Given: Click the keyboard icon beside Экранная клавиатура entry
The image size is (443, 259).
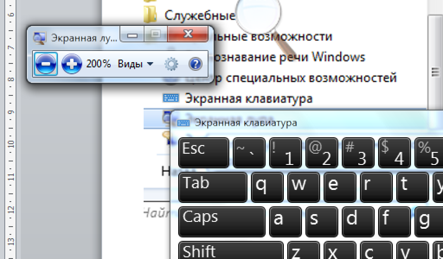Looking at the screenshot, I should (x=171, y=98).
